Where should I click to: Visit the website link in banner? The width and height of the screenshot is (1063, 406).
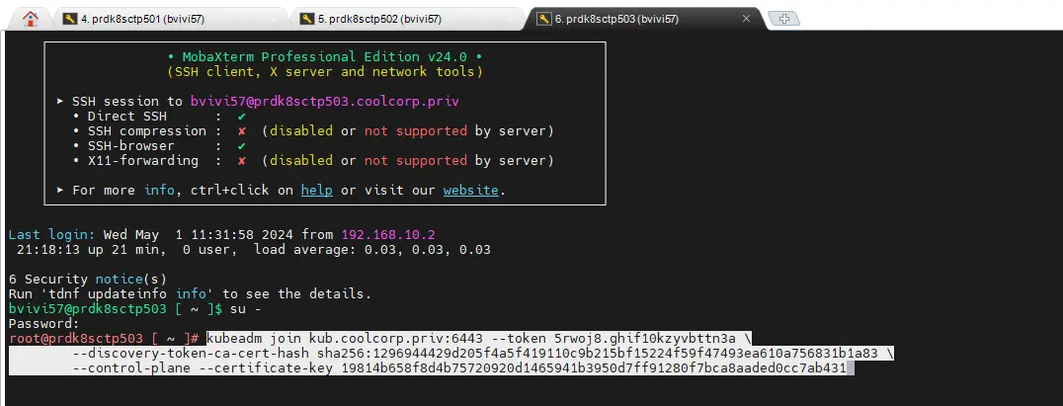coord(470,190)
